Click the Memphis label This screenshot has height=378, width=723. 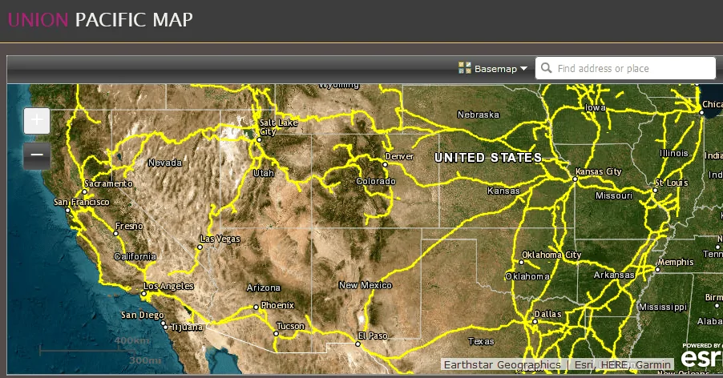pos(676,262)
